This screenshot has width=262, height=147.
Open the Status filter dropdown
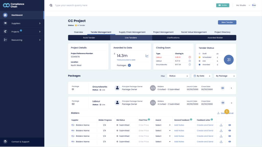(x=178, y=76)
